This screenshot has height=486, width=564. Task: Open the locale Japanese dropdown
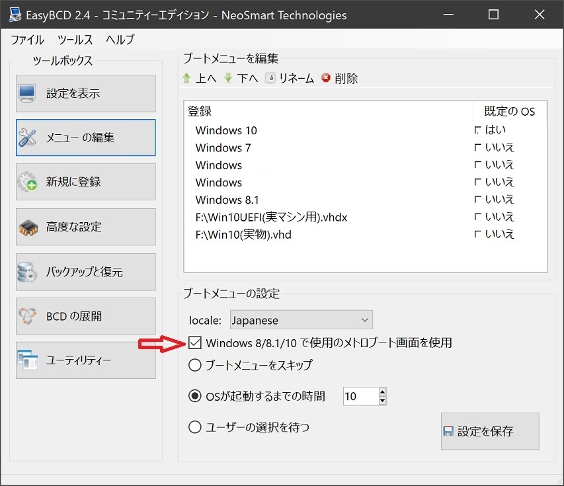pos(302,320)
